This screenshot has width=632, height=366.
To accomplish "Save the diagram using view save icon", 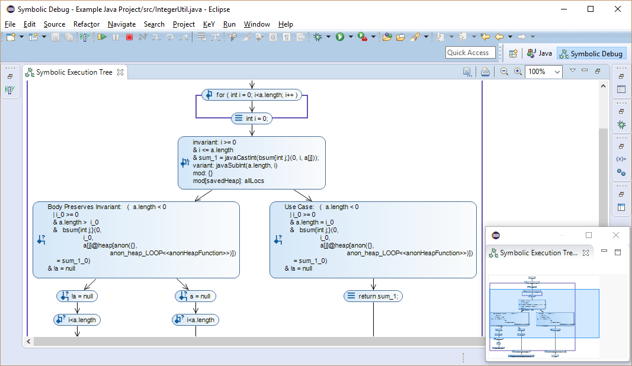I will (467, 72).
